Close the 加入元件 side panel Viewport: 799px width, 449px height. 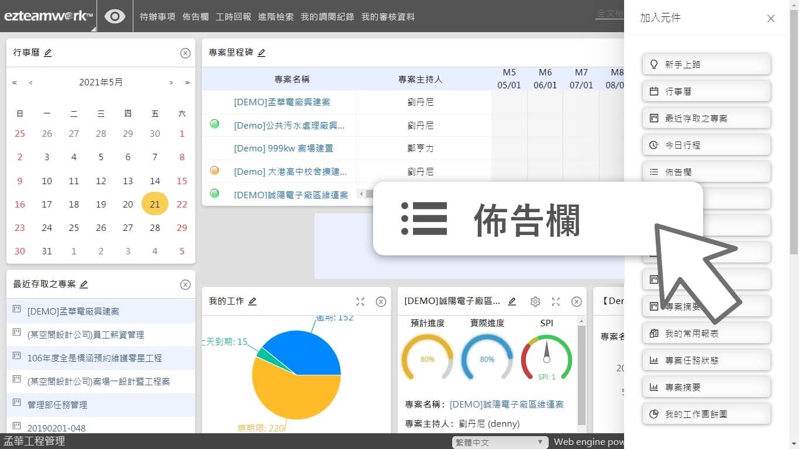(x=771, y=18)
